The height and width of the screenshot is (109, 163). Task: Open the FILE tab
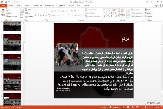pos(4,5)
